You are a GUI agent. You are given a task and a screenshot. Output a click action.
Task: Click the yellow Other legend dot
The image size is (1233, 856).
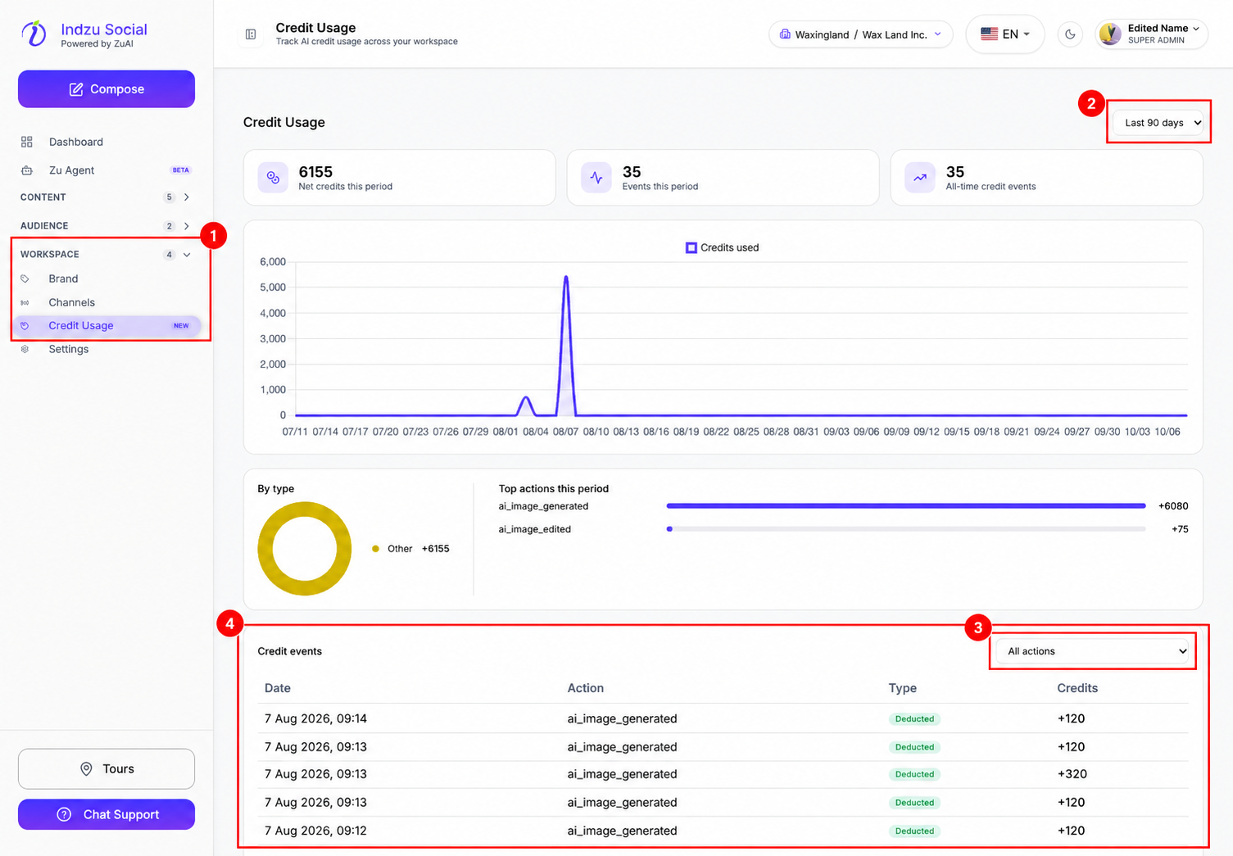tap(375, 549)
